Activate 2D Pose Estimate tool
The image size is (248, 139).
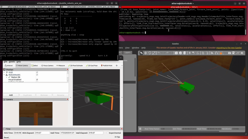75,65
